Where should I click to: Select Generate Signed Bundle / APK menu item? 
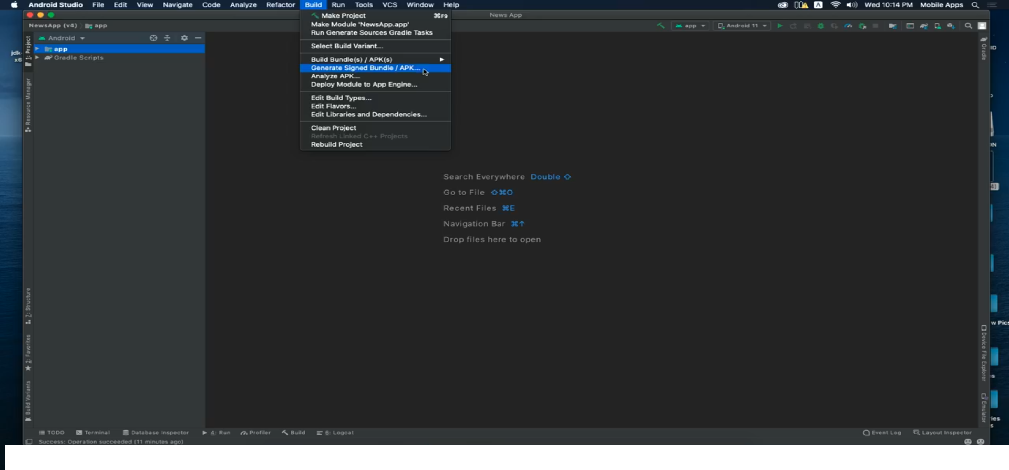click(375, 68)
